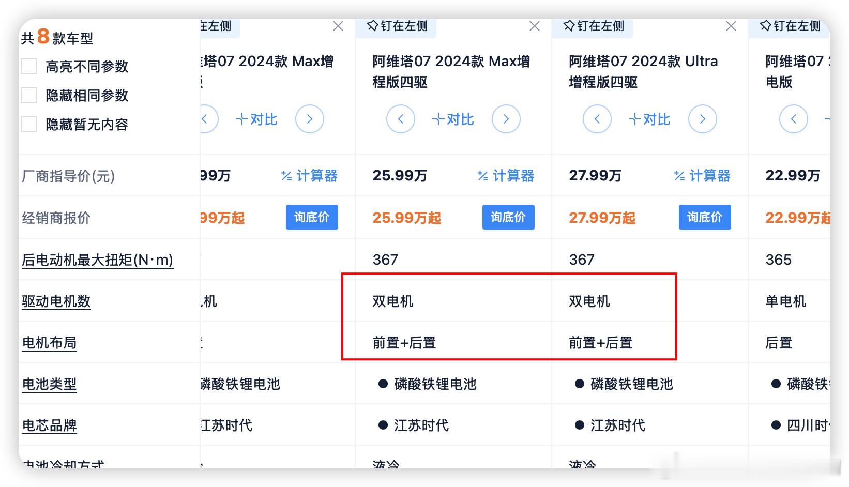849x487 pixels.
Task: Pin the Ultra增程版四驱 column via 钉在左侧
Action: 593,26
